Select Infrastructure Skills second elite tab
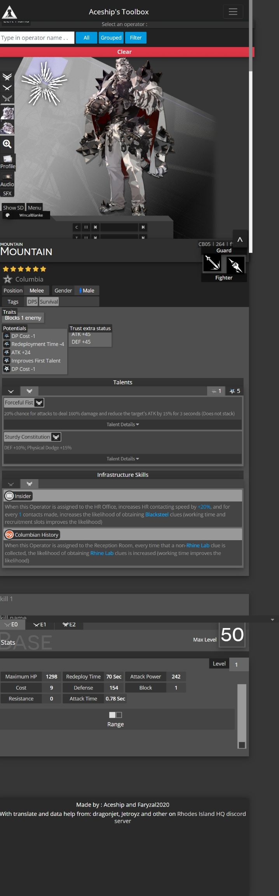Screen dimensions: 279x896 click(30, 484)
